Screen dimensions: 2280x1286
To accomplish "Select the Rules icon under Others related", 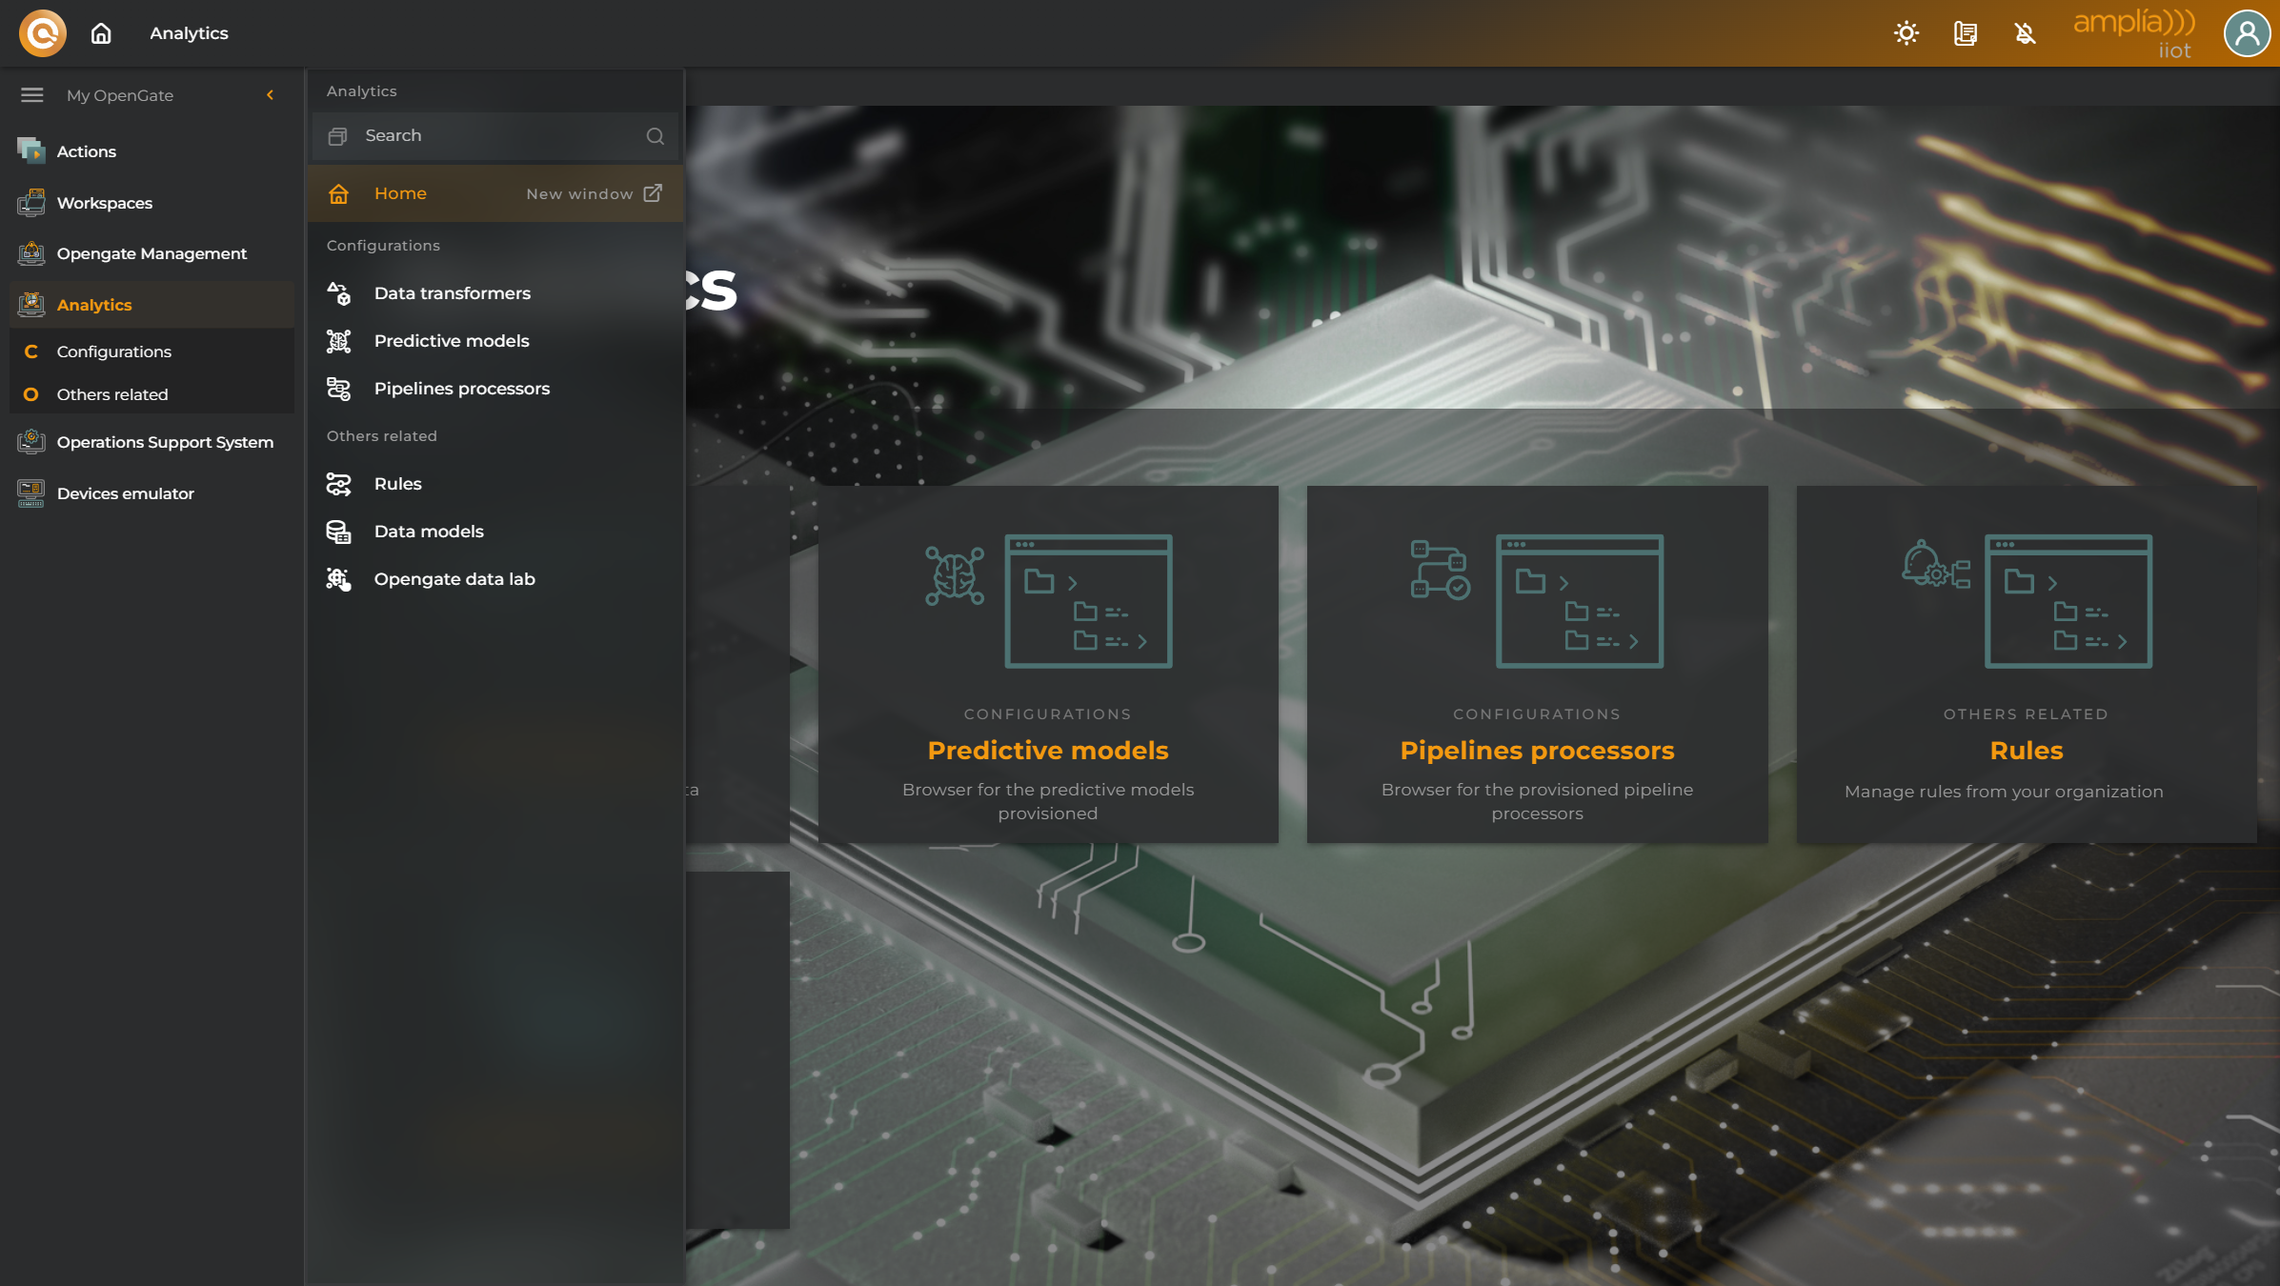I will coord(340,482).
